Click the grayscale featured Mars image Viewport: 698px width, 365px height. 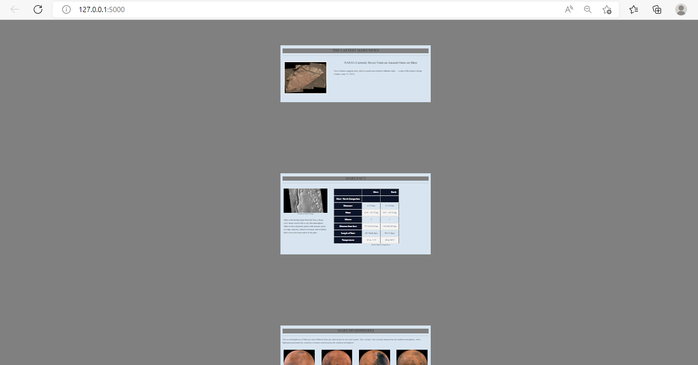click(305, 200)
